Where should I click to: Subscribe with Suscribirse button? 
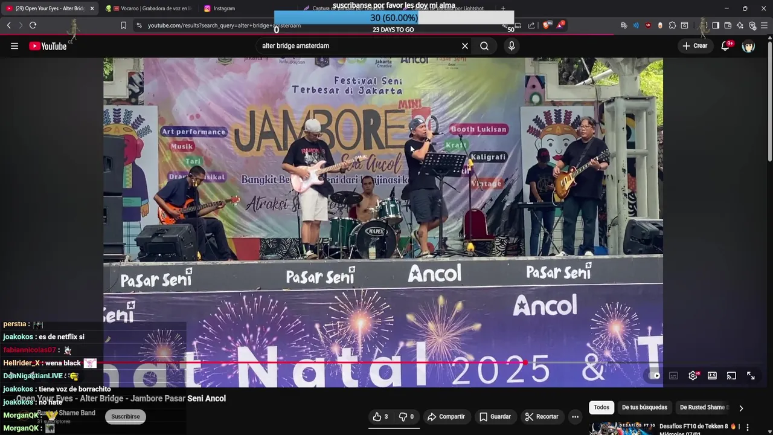pyautogui.click(x=126, y=416)
